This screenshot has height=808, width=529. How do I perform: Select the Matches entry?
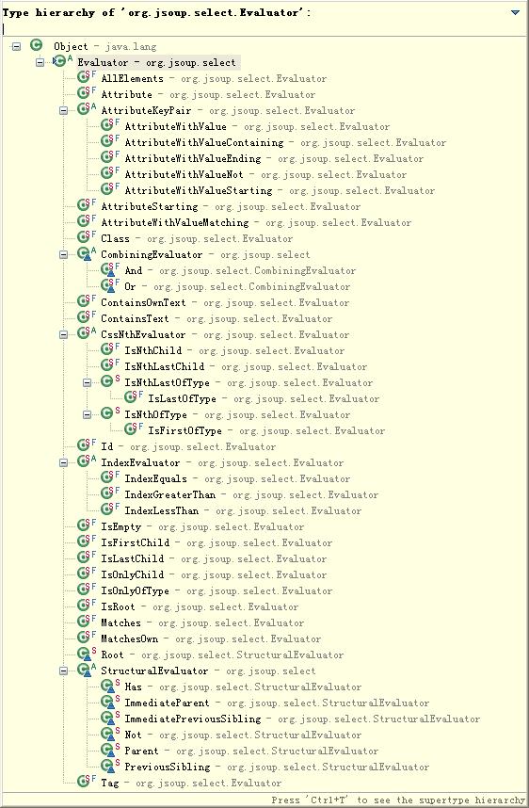click(202, 622)
